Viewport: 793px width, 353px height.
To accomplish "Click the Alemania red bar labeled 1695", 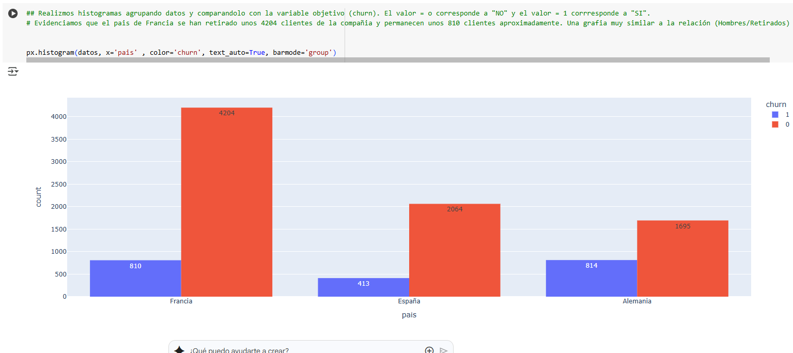I will pos(682,258).
